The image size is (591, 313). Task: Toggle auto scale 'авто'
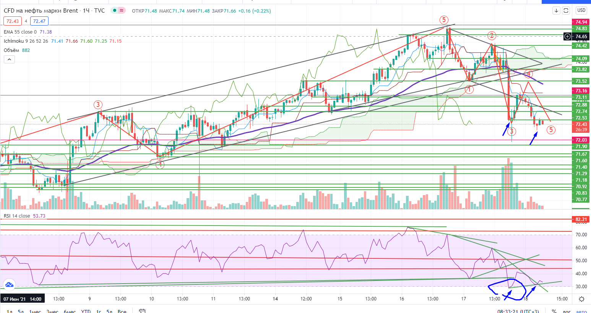tap(581, 311)
